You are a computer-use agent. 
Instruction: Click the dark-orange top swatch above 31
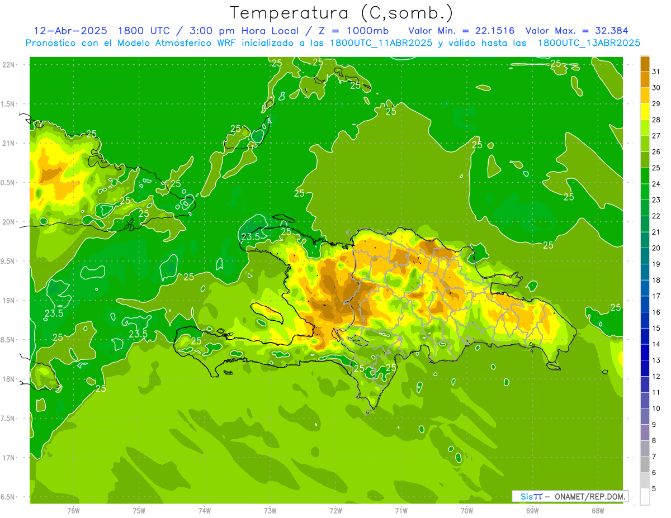click(x=645, y=64)
